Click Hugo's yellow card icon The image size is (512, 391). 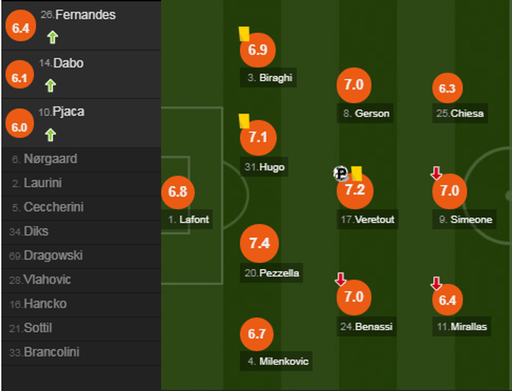tap(244, 121)
